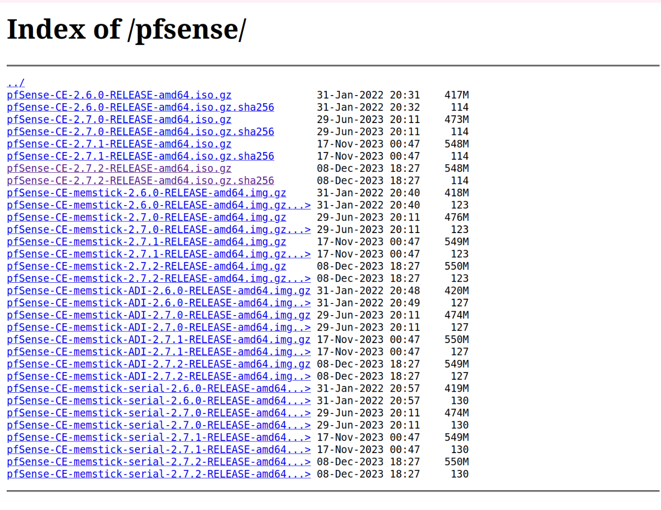Download the 419M memstick-serial-2.6.0 file link

coord(159,388)
